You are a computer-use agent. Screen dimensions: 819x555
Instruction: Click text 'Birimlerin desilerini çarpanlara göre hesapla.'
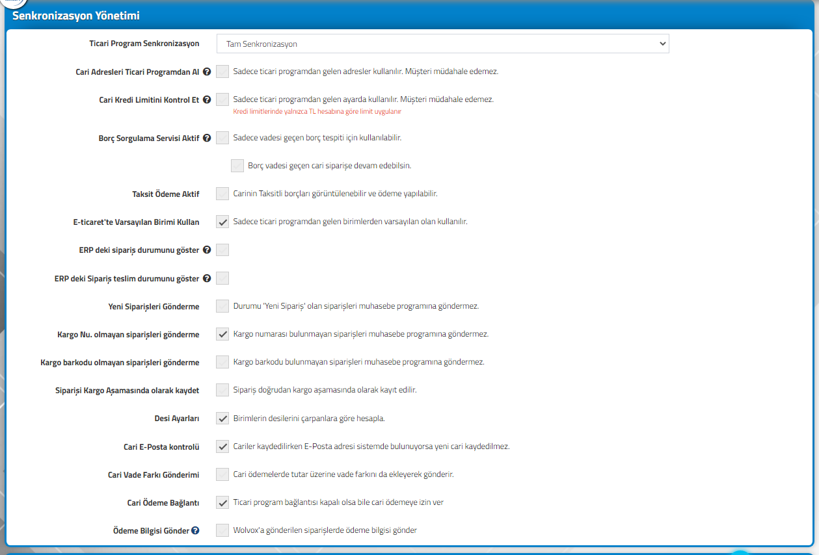[309, 418]
